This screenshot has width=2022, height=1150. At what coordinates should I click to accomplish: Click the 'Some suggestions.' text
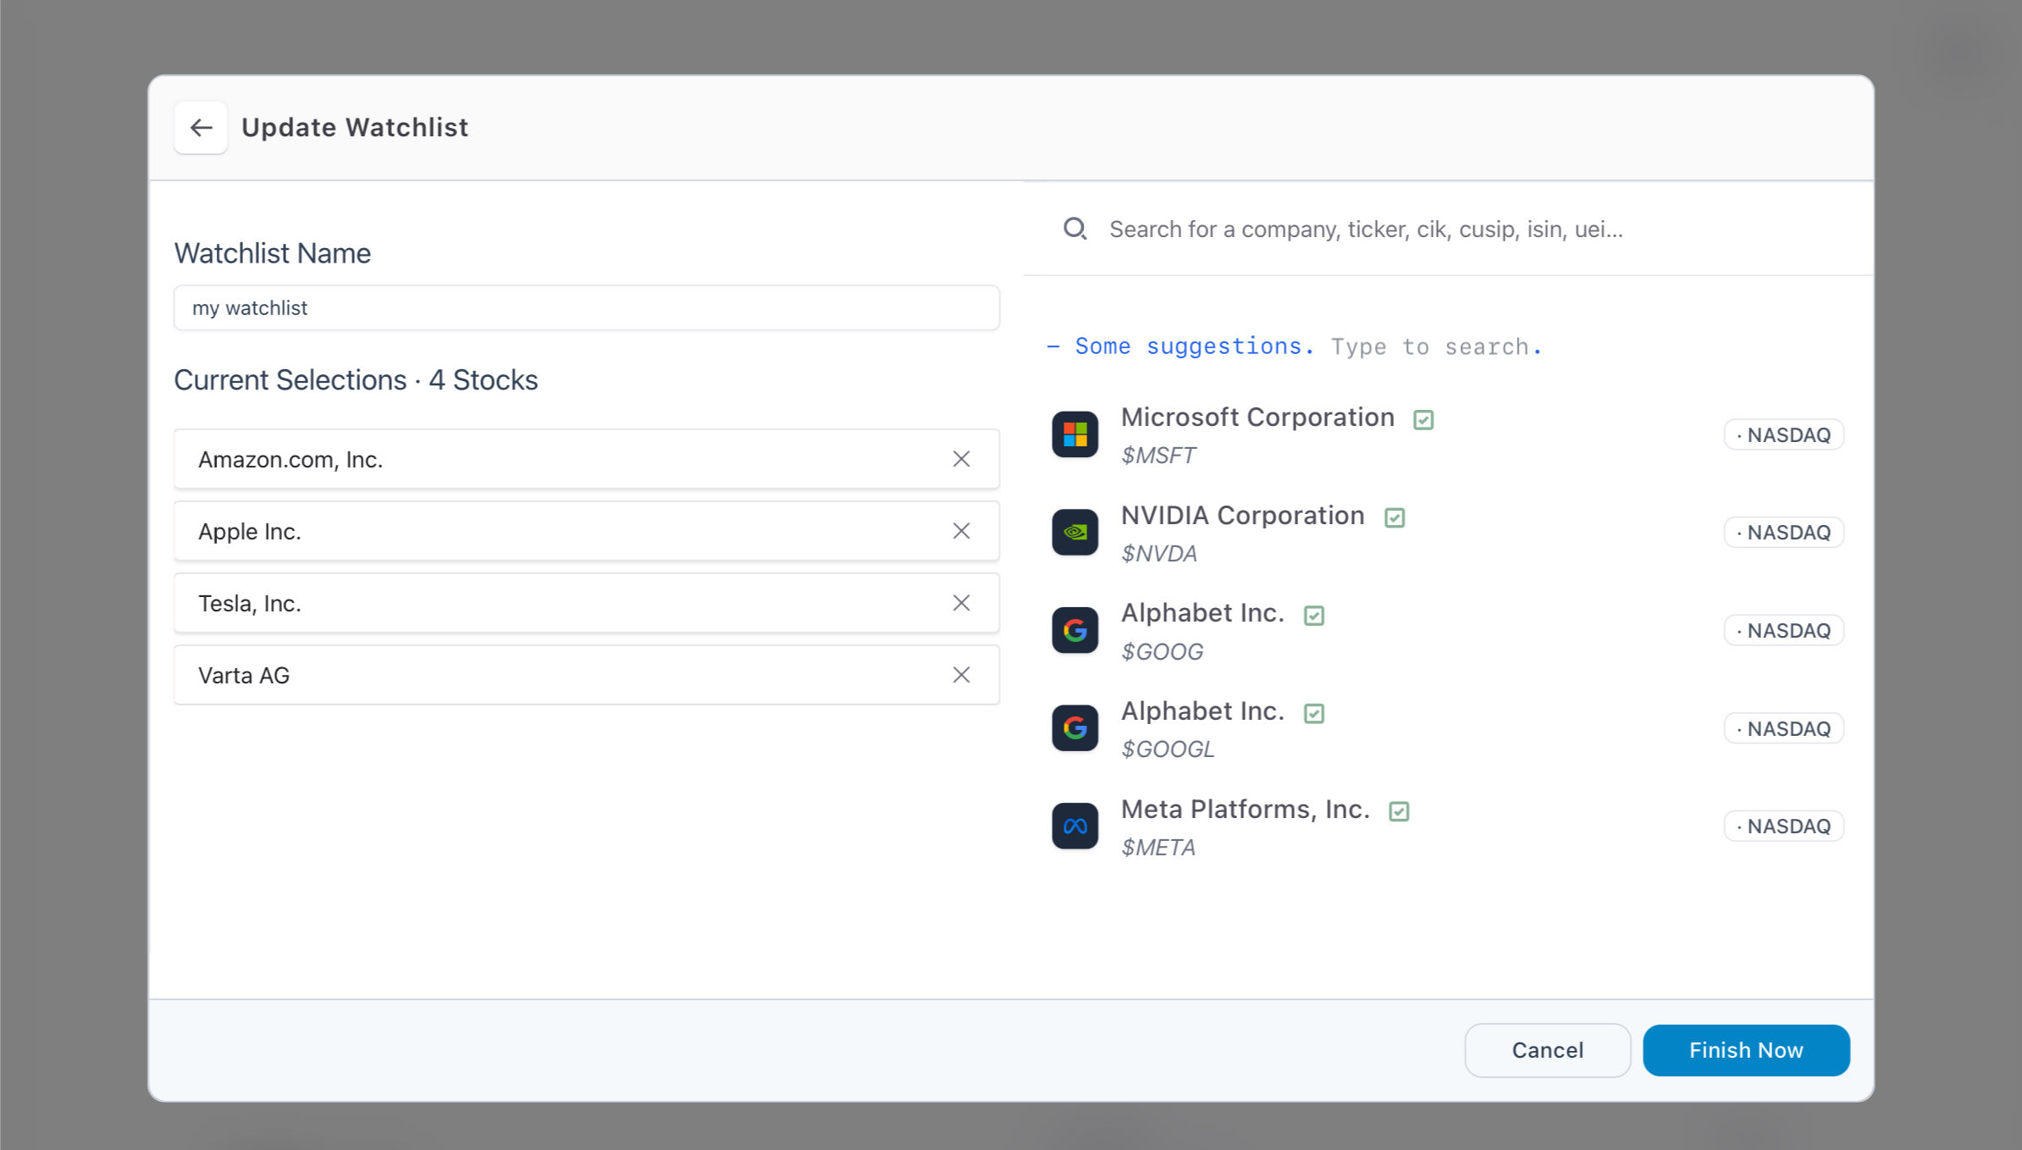[x=1195, y=346]
